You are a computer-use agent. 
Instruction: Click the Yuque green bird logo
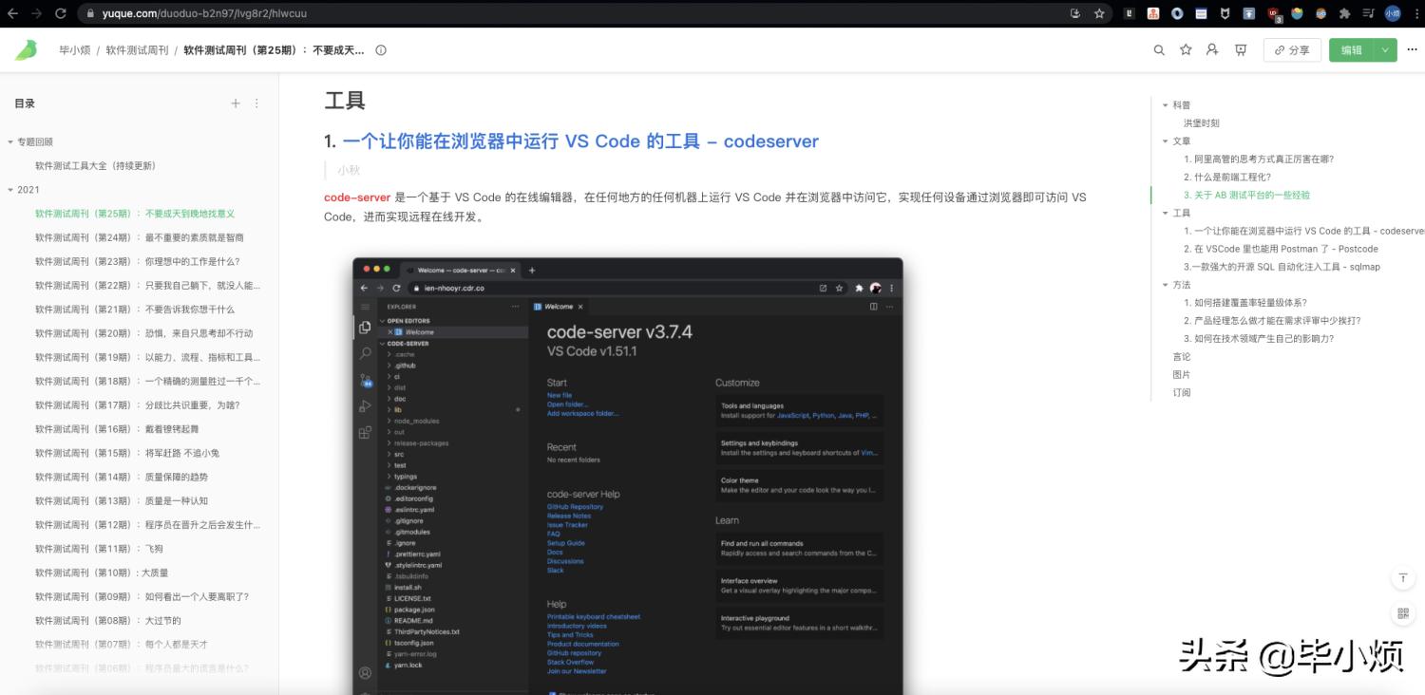(x=27, y=50)
